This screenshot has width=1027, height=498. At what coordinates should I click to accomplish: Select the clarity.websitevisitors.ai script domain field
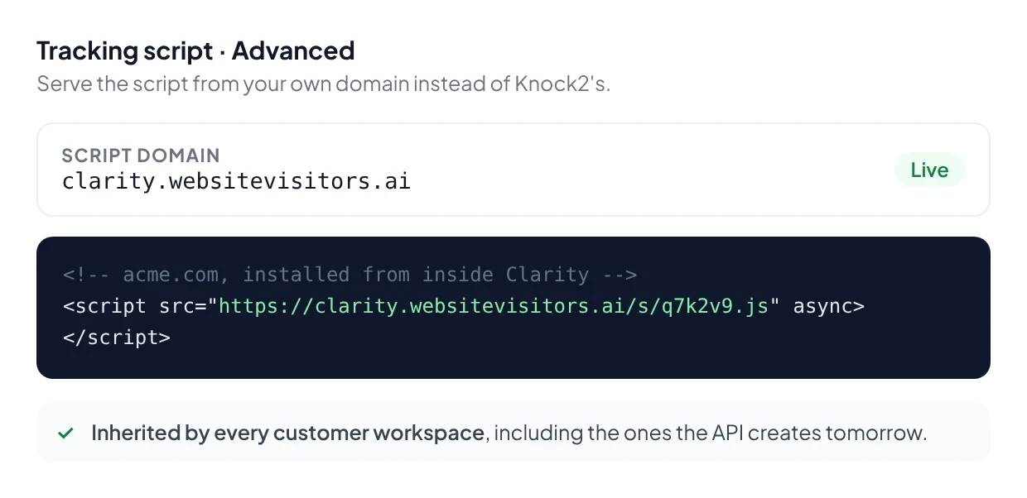(x=513, y=170)
